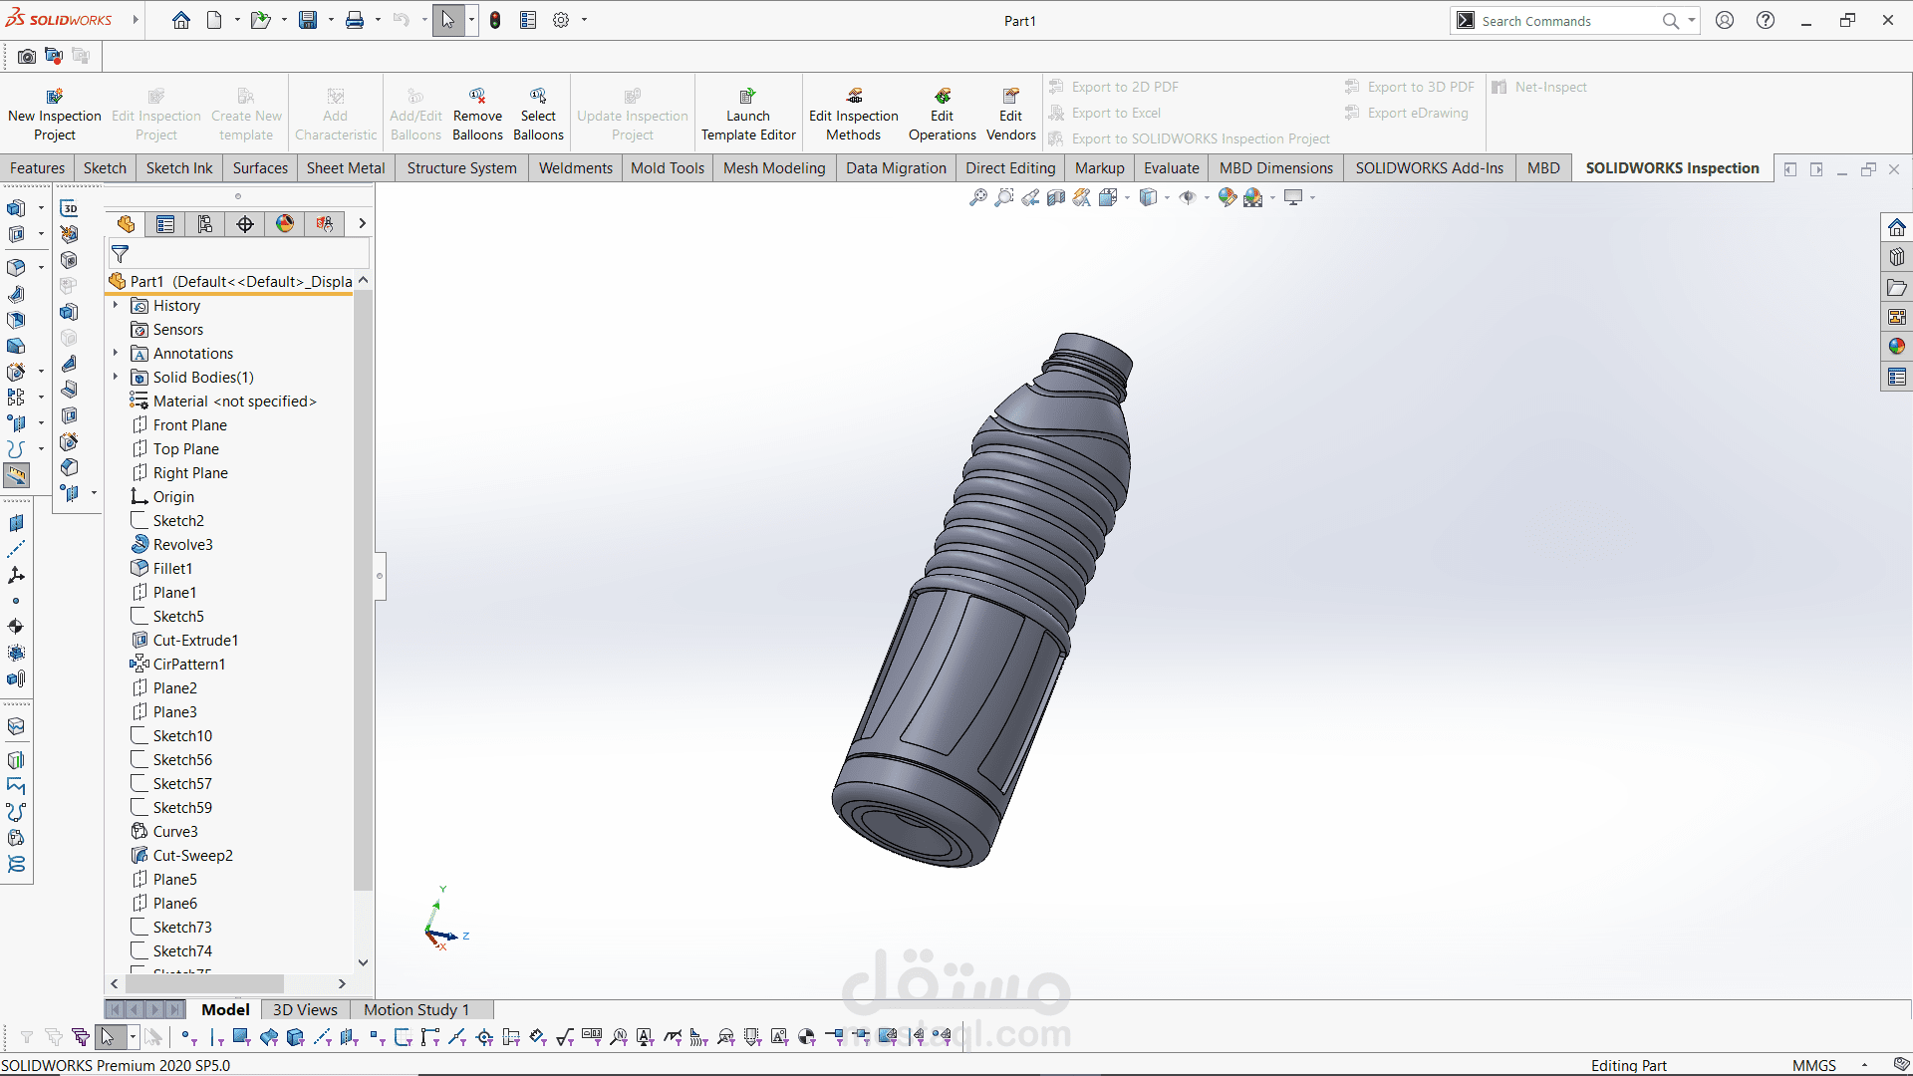This screenshot has width=1913, height=1076.
Task: Switch to Motion Study 1 tab
Action: [x=416, y=1010]
